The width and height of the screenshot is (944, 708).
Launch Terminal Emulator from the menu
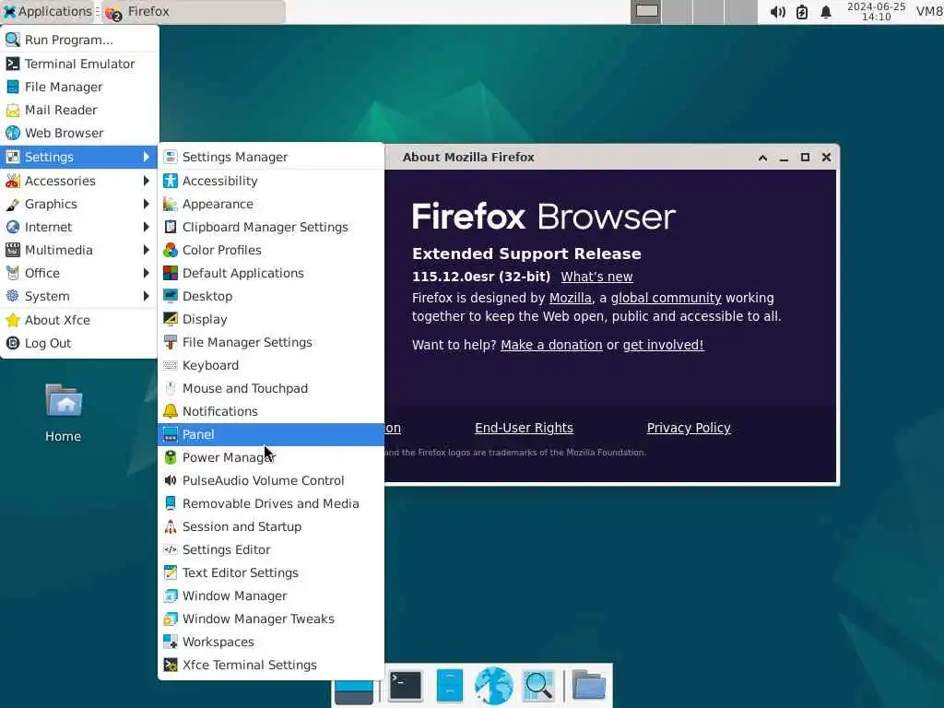[79, 64]
